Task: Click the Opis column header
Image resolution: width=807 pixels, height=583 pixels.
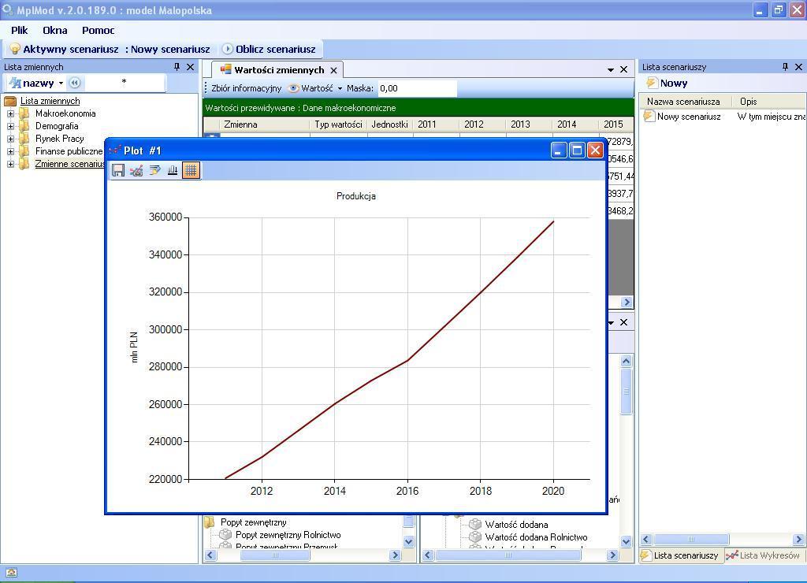Action: [769, 102]
